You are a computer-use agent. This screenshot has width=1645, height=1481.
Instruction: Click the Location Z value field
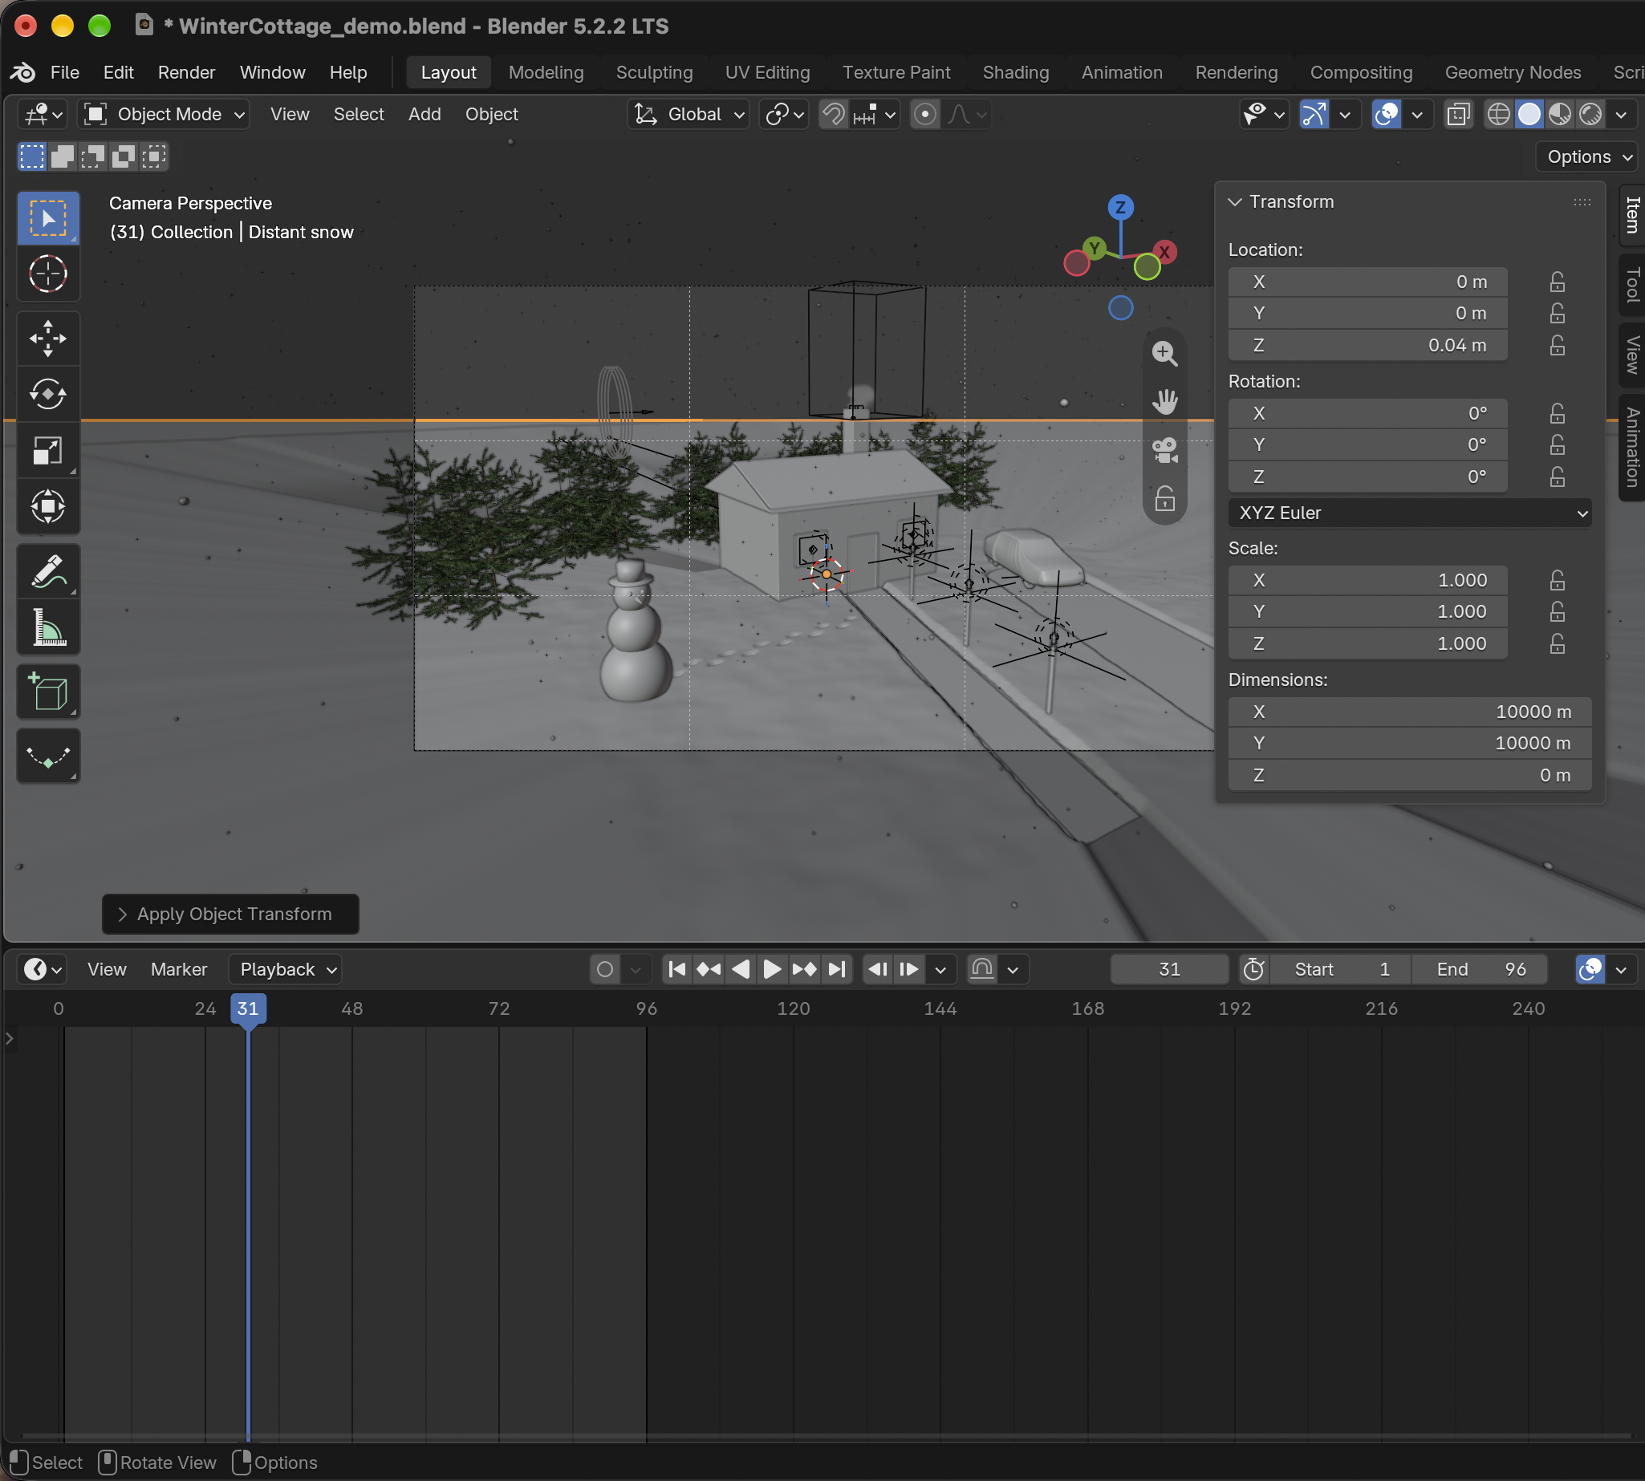pos(1367,345)
